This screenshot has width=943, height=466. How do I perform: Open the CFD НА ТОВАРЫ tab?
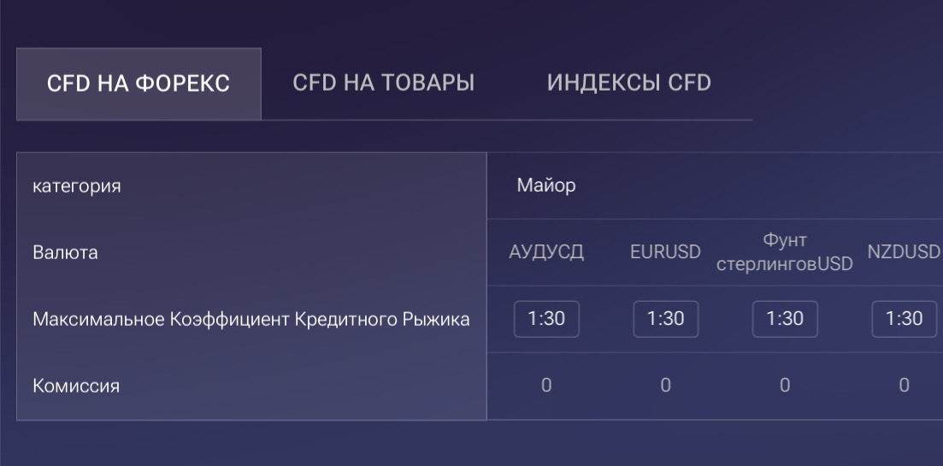coord(383,84)
